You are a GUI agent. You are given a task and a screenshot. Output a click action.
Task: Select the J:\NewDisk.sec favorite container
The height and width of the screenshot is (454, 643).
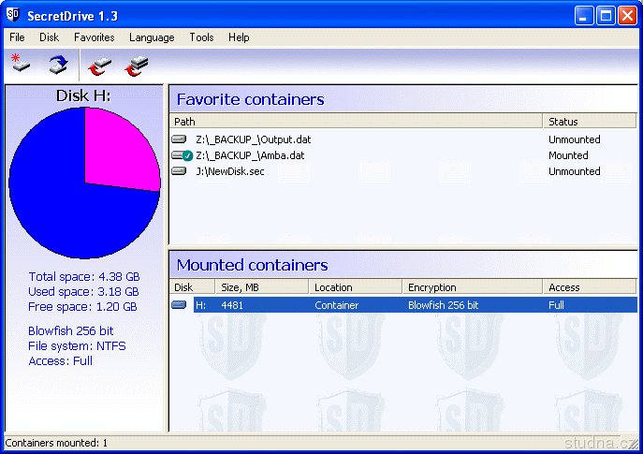[230, 171]
